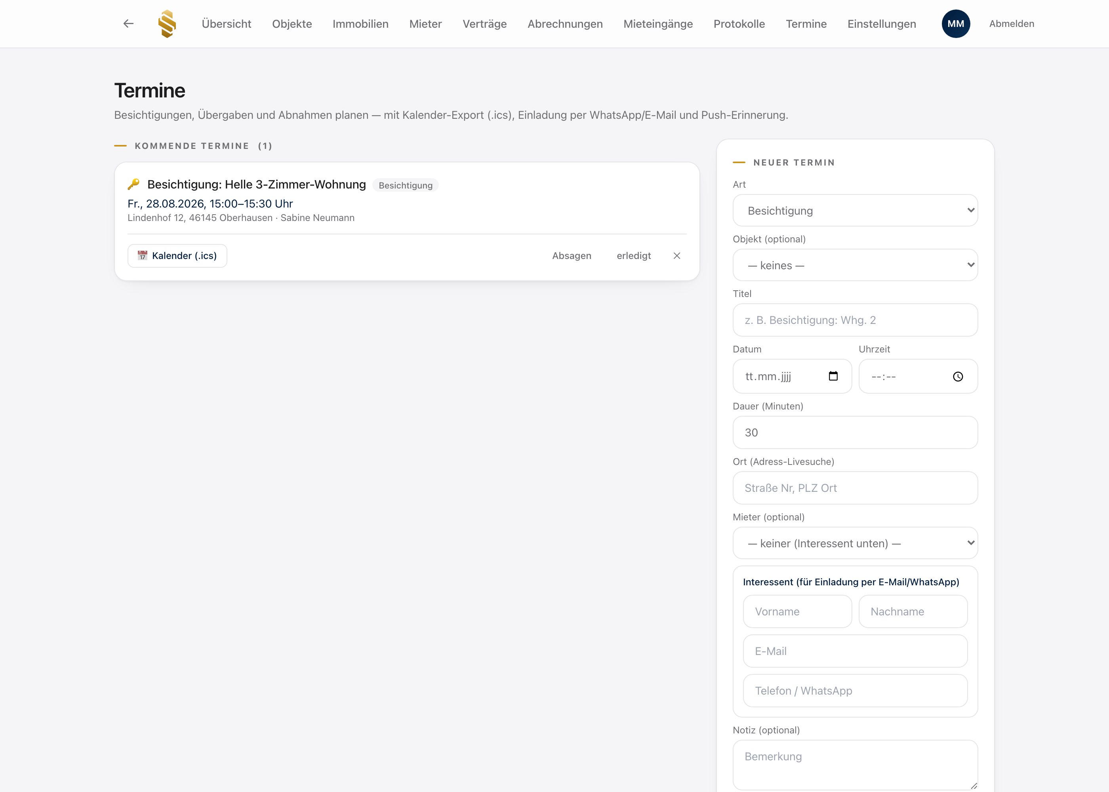Open Immobilien page
Viewport: 1109px width, 792px height.
[x=360, y=23]
